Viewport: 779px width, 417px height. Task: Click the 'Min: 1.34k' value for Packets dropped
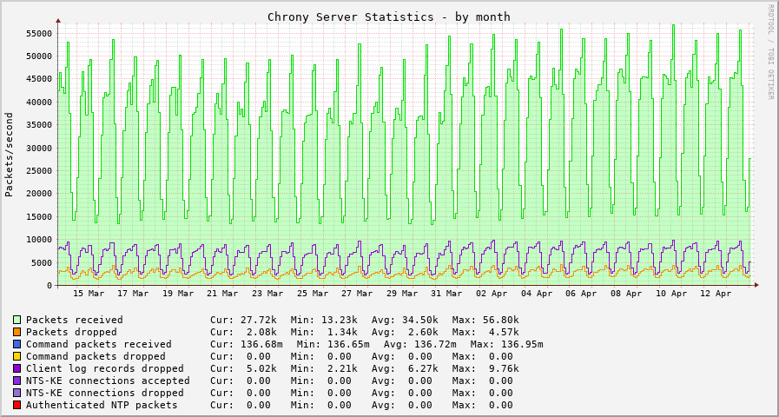(324, 332)
